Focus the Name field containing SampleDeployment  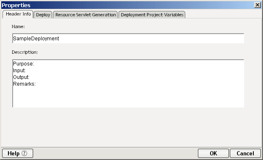point(128,38)
